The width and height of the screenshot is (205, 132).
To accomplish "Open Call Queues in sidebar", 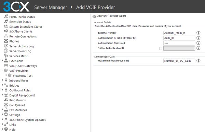I will click(x=17, y=105).
